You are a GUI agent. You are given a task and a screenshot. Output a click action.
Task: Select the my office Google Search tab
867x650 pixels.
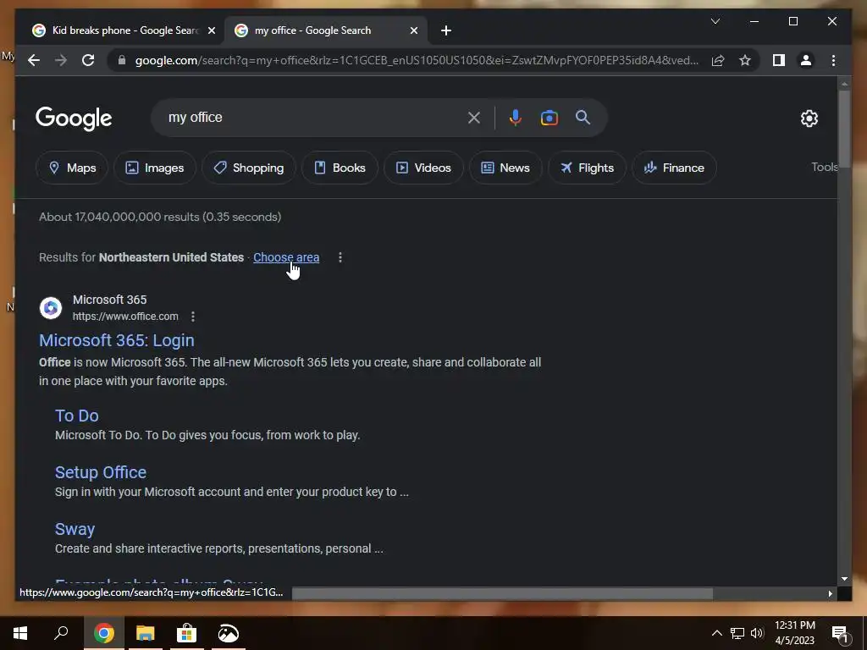click(x=325, y=30)
